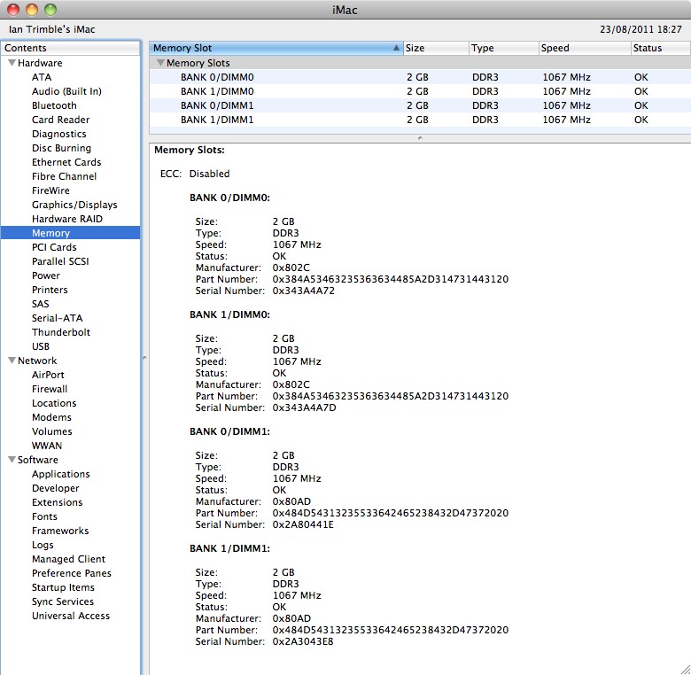Open Volumes network entry
Viewport: 691px width, 675px height.
pyautogui.click(x=51, y=431)
